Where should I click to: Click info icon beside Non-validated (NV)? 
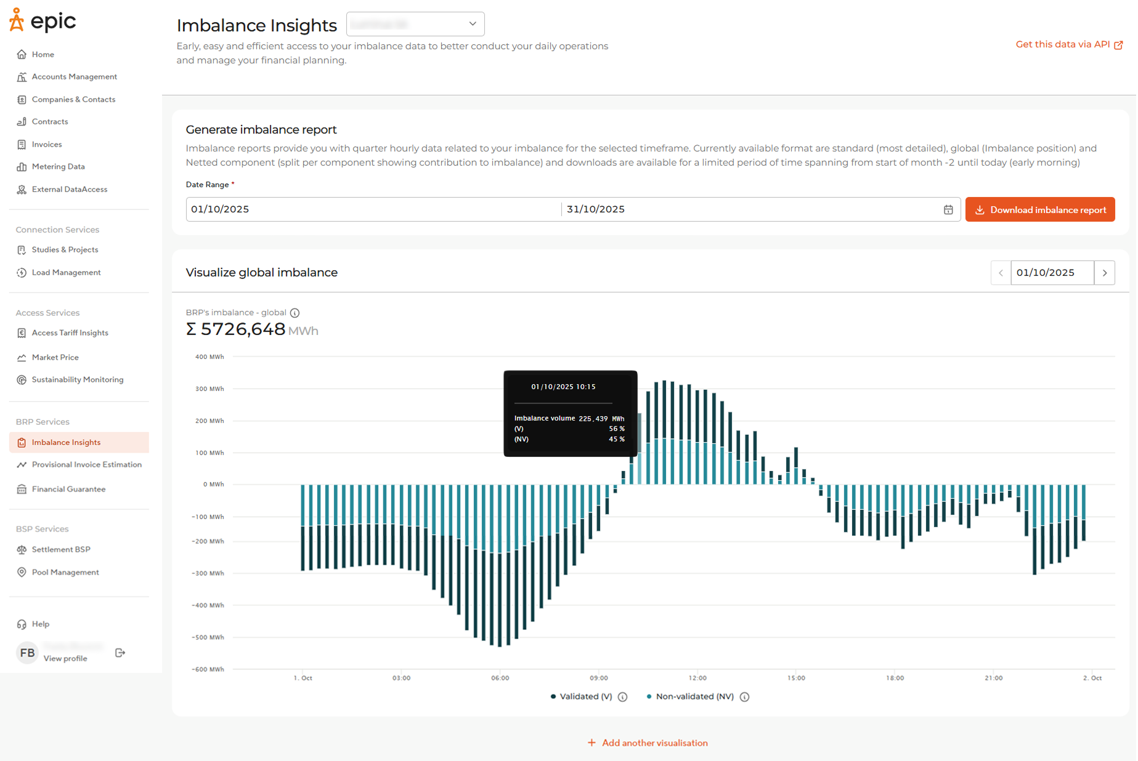[744, 697]
